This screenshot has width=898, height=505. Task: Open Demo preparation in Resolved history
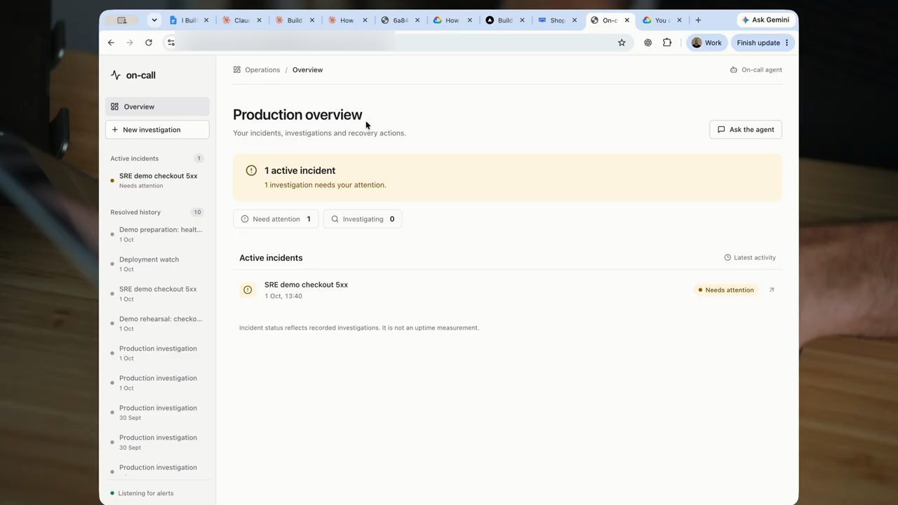coord(157,234)
